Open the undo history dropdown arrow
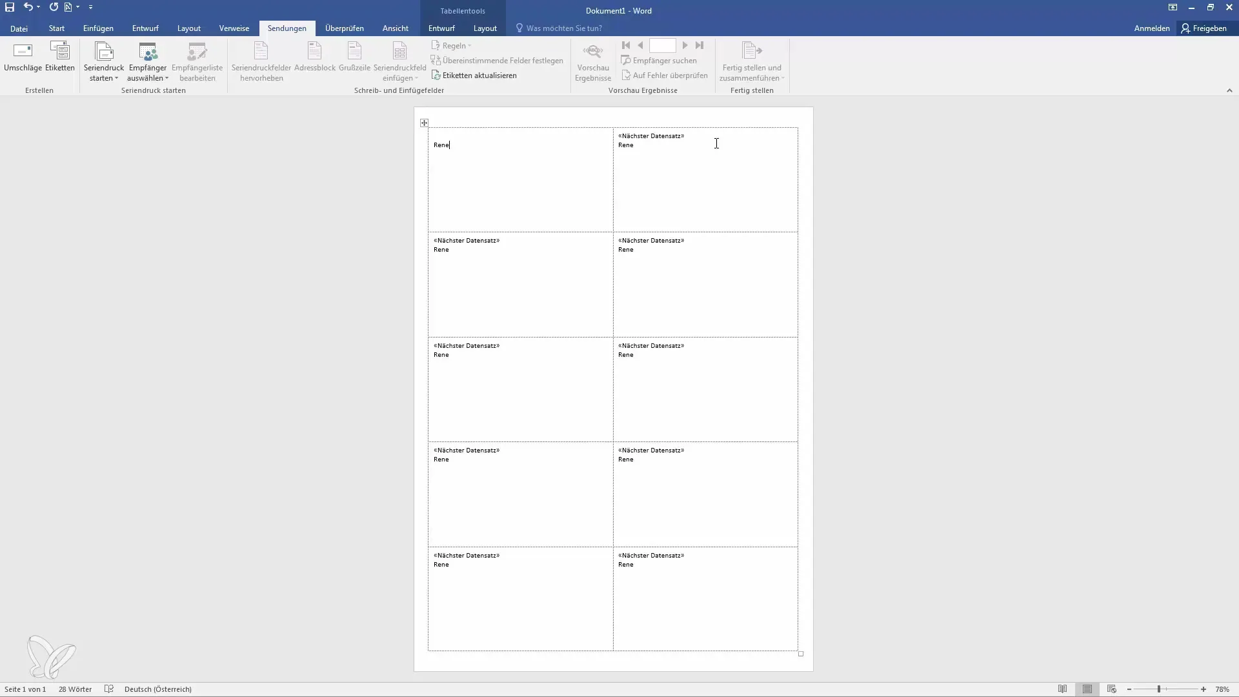Viewport: 1239px width, 697px height. coord(39,7)
